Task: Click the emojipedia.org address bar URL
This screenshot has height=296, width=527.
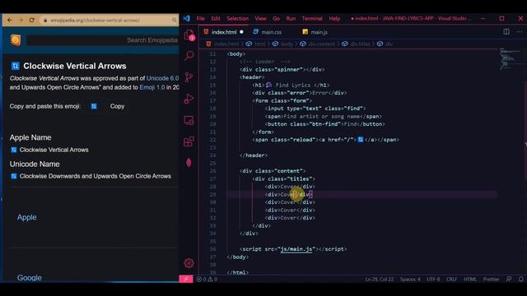Action: click(96, 20)
